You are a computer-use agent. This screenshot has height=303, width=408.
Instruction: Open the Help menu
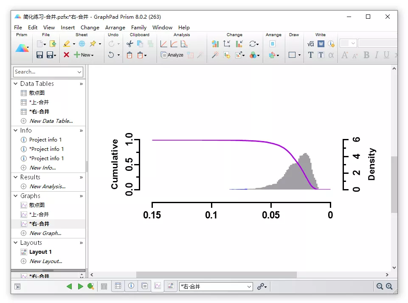tap(184, 27)
